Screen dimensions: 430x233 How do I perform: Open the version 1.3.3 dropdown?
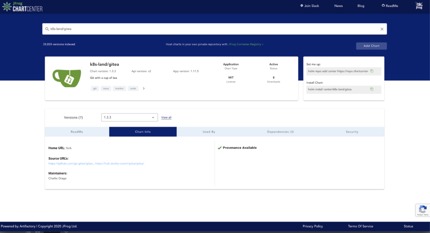[129, 117]
